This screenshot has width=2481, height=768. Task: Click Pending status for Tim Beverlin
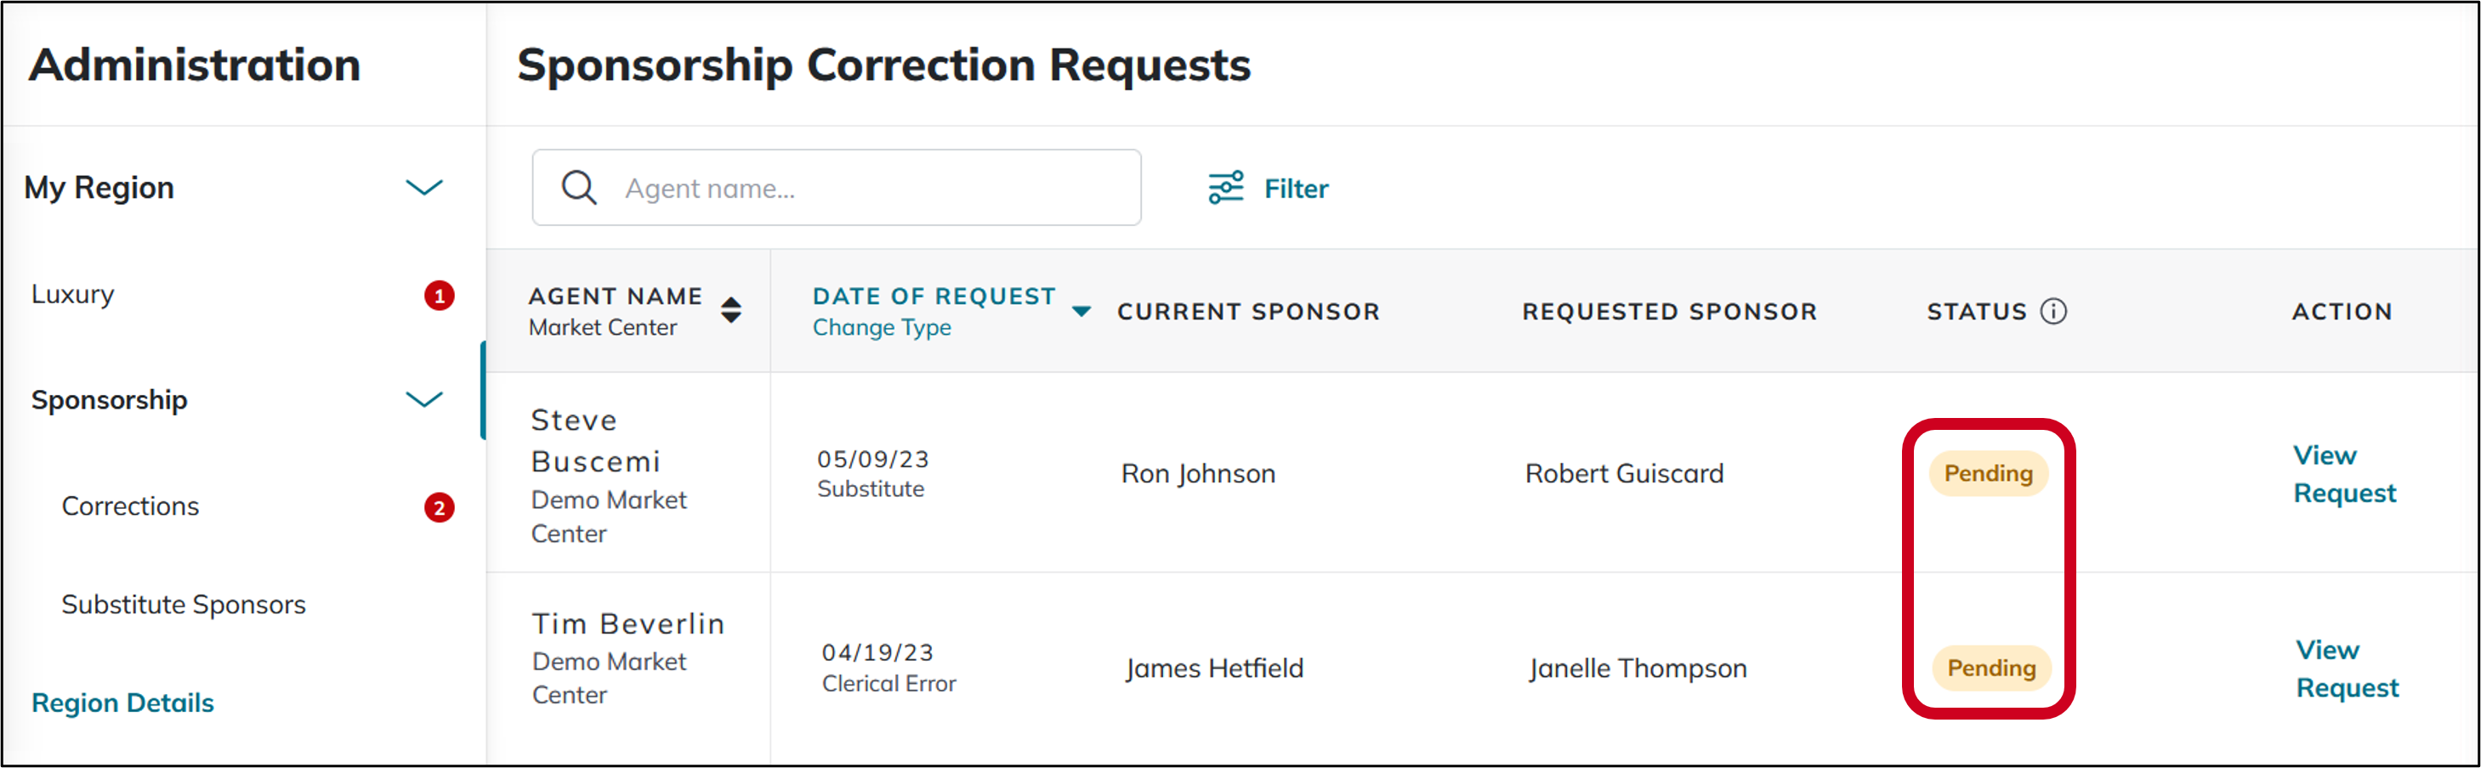click(1990, 668)
